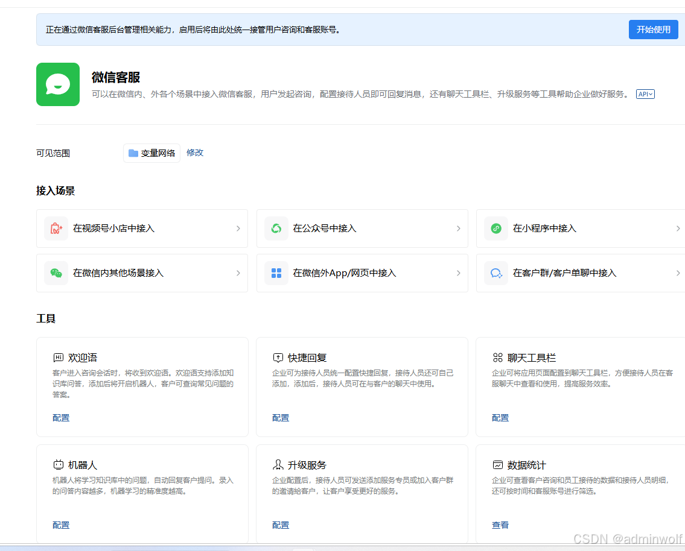Screen dimensions: 685x551
Task: Click the 升级服务 person icon
Action: (278, 465)
